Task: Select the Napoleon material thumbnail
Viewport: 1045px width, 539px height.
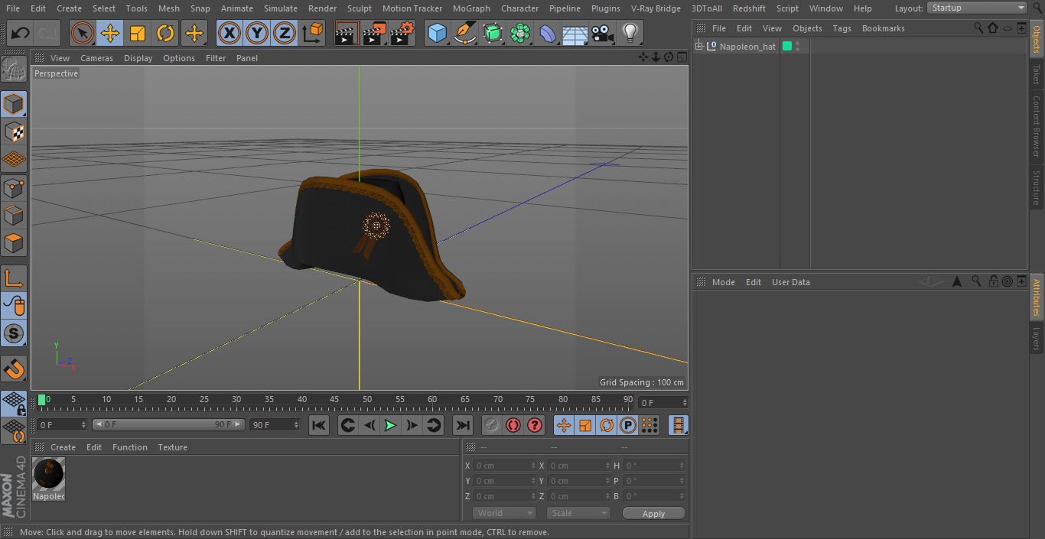Action: (x=49, y=475)
